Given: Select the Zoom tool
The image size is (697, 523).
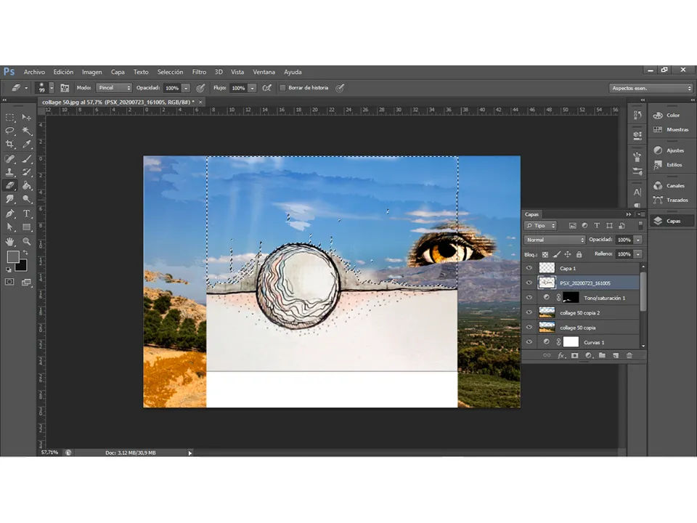Looking at the screenshot, I should click(x=27, y=241).
